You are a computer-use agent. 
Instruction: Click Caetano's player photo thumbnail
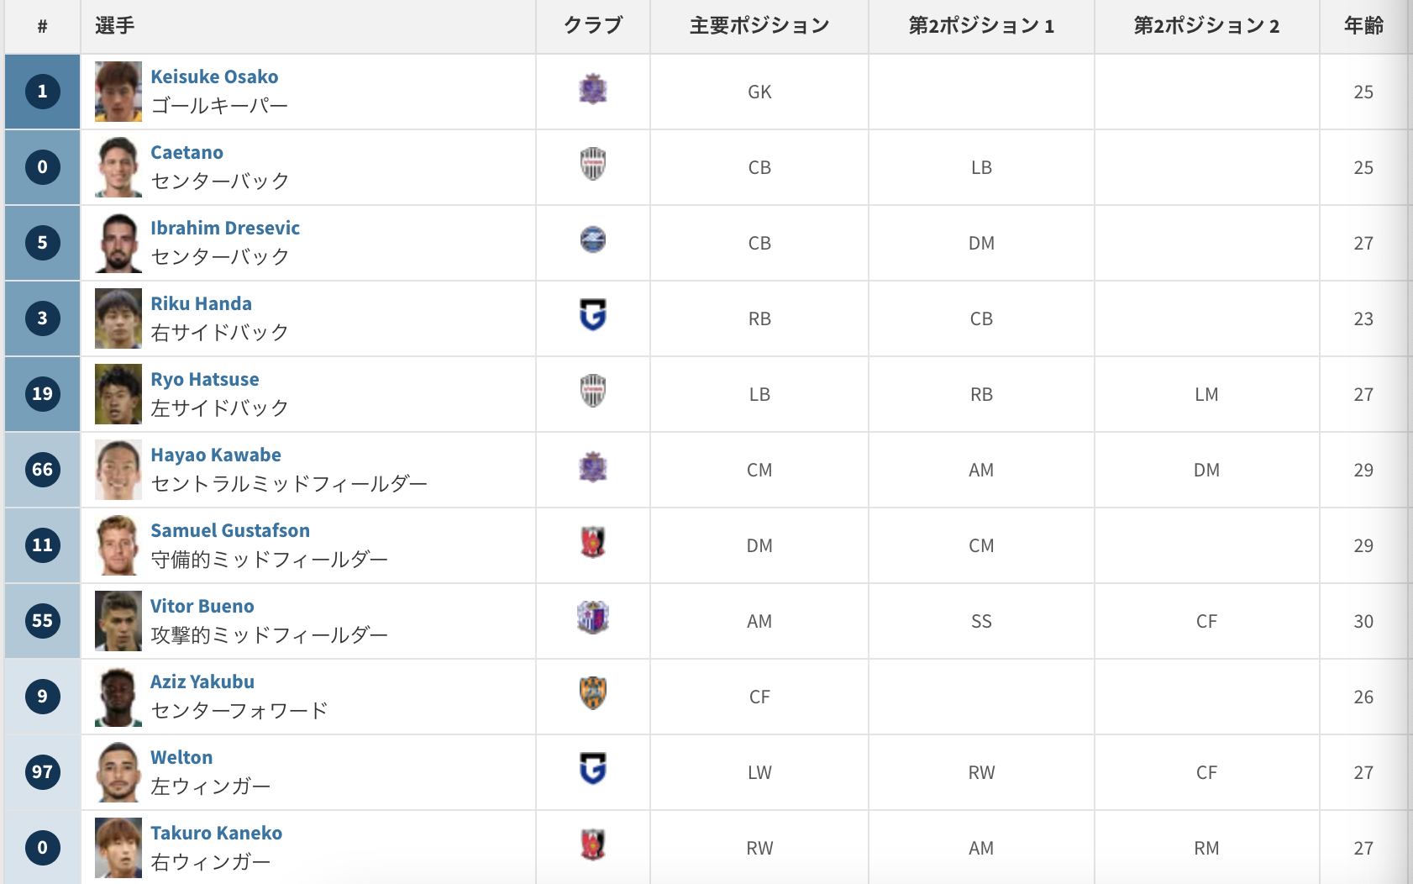pos(118,167)
